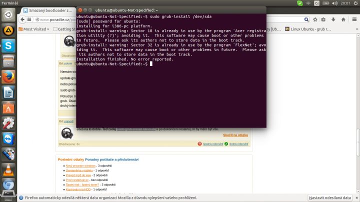Click Nastavit odesílaná data button
This screenshot has width=360, height=202.
329,197
